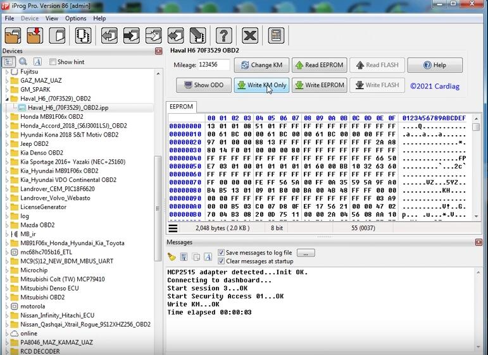
Task: Click the Write EEPROM button
Action: coord(319,85)
